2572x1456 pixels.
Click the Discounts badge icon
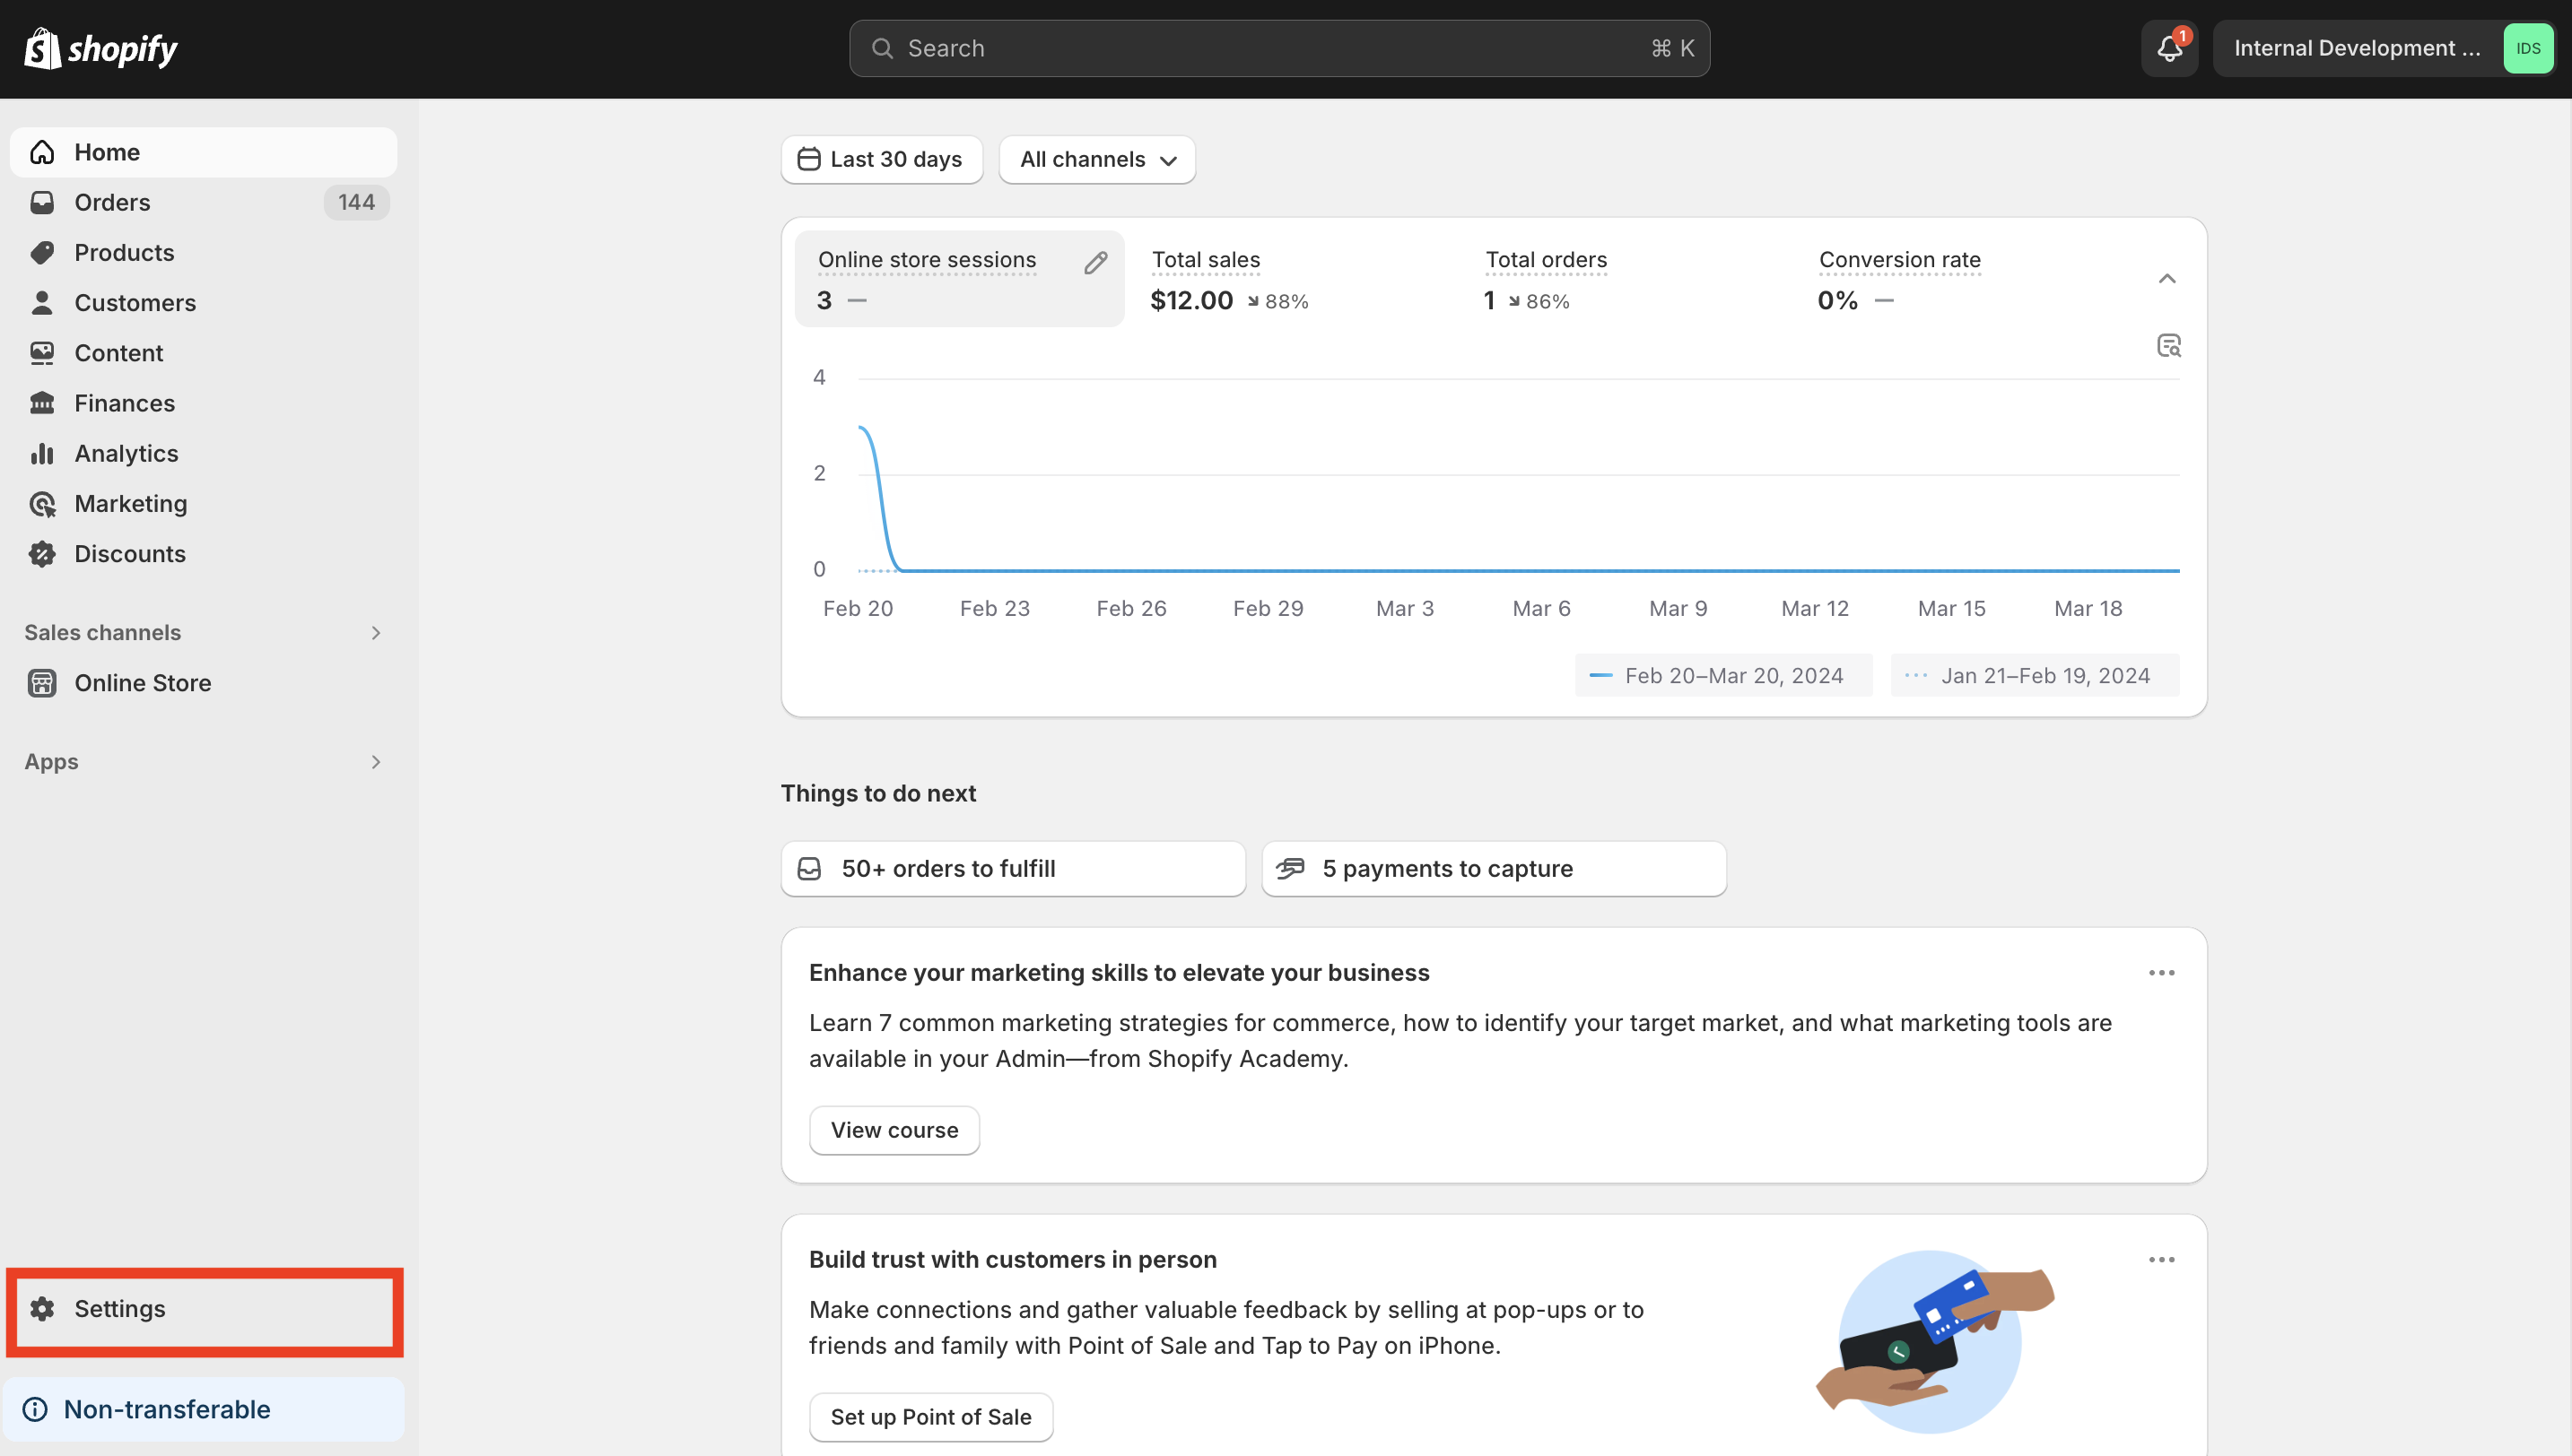coord(42,553)
